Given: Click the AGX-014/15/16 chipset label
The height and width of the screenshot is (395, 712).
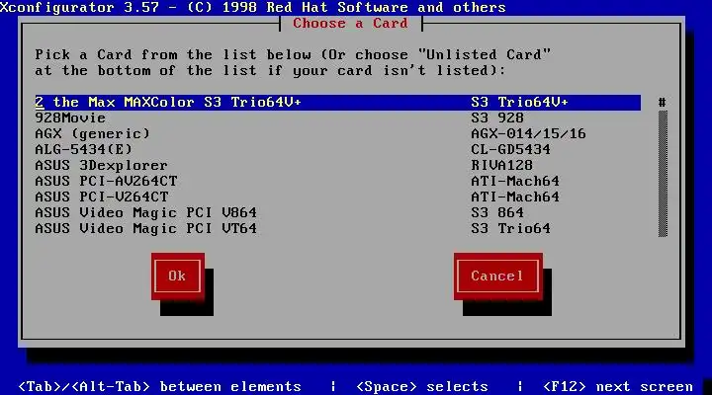Looking at the screenshot, I should point(528,134).
